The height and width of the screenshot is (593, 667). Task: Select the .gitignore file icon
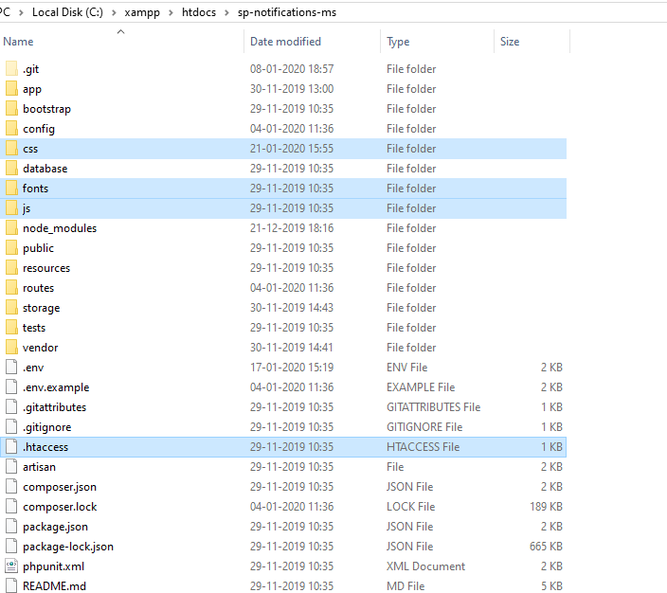coord(11,426)
